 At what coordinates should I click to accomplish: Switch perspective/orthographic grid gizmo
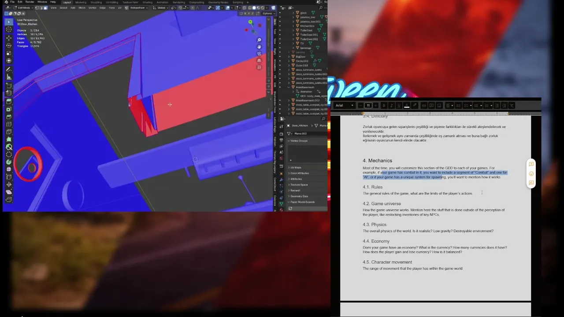click(x=259, y=60)
